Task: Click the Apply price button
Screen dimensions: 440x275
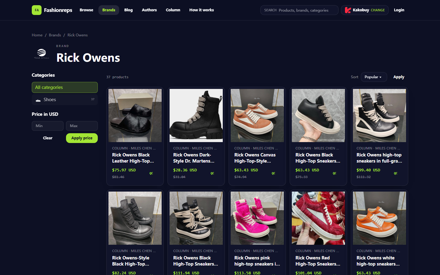Action: [82, 138]
